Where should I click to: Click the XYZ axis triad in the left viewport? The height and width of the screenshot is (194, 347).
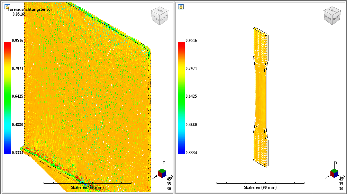(162, 171)
